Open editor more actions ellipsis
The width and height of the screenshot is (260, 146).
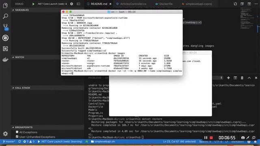pyautogui.click(x=256, y=4)
